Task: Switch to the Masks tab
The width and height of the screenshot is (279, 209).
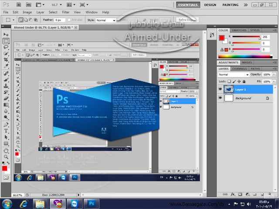Action: 247,63
